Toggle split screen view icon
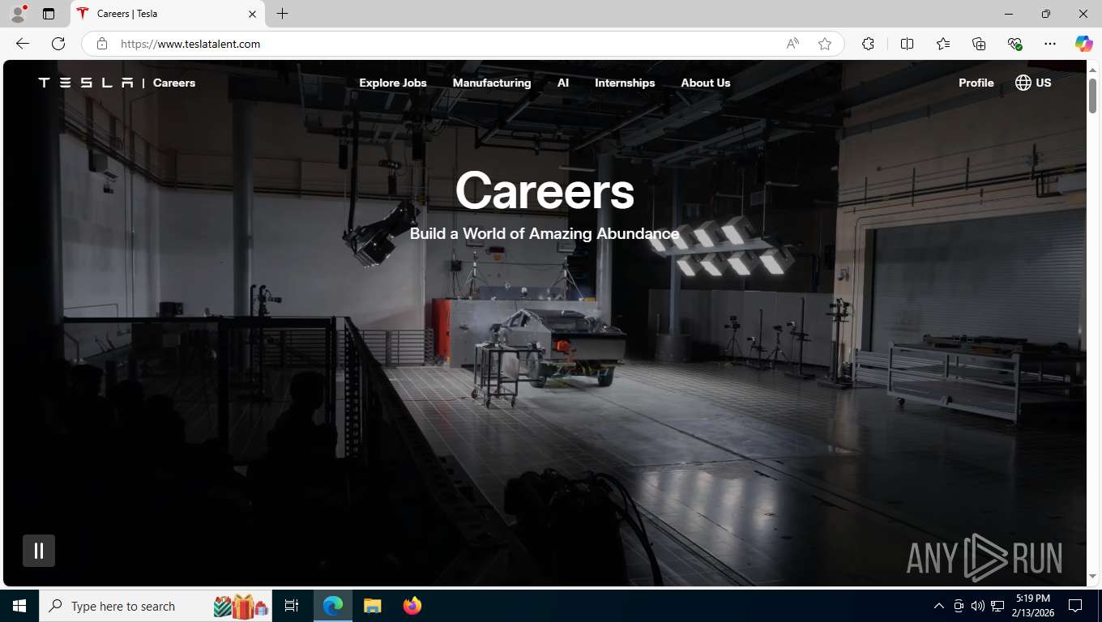 907,44
